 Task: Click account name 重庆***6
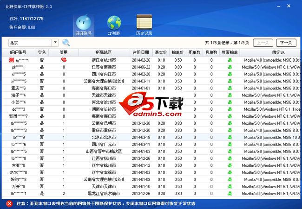click(18, 88)
